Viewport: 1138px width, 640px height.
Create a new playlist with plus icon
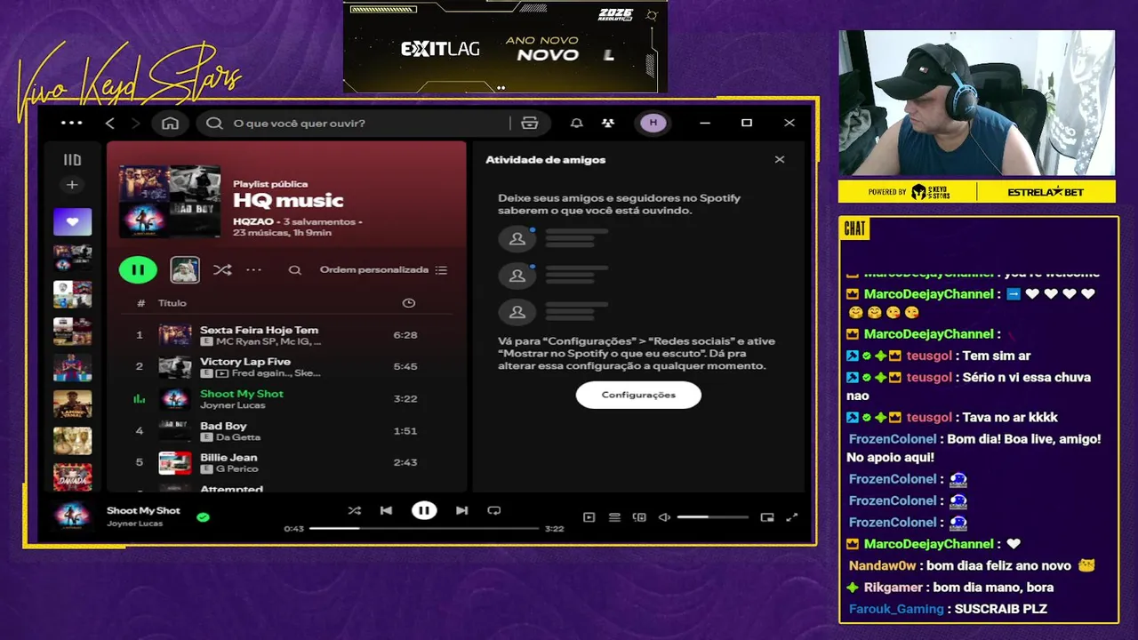tap(72, 185)
